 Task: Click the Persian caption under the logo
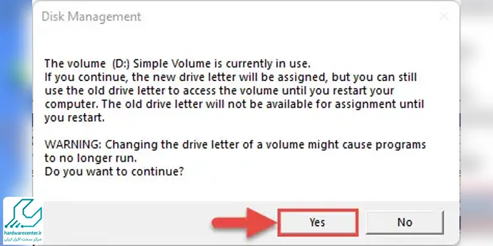pos(23,239)
